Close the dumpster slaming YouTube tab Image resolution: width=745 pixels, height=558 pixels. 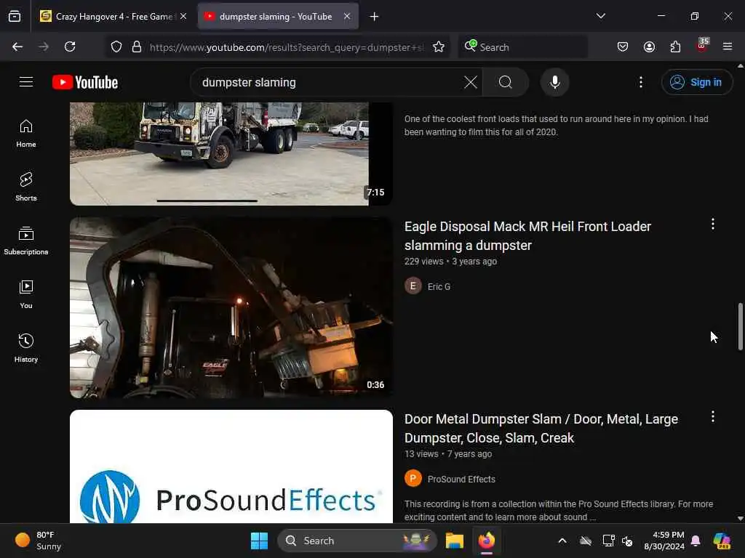click(x=347, y=16)
